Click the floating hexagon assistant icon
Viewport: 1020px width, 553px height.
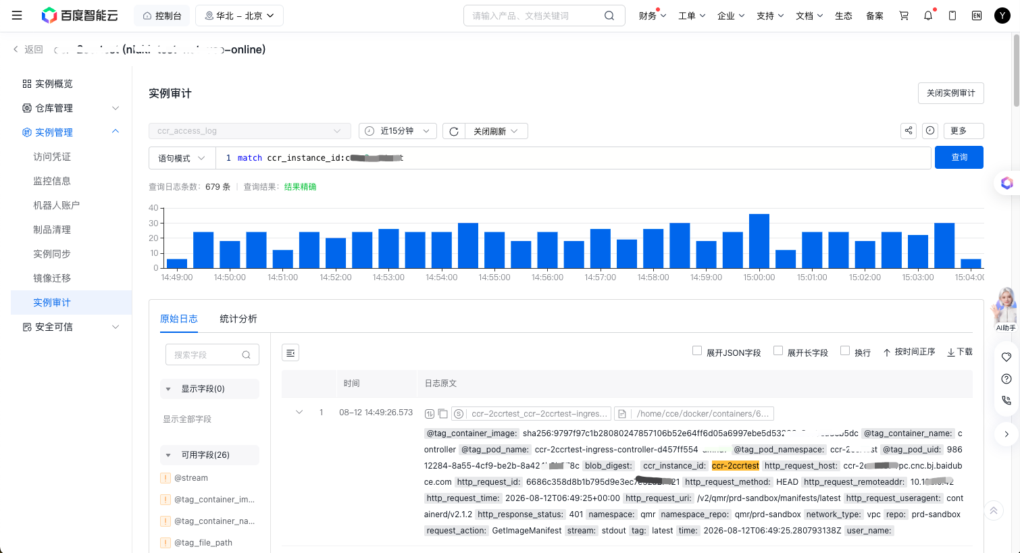pyautogui.click(x=1006, y=183)
